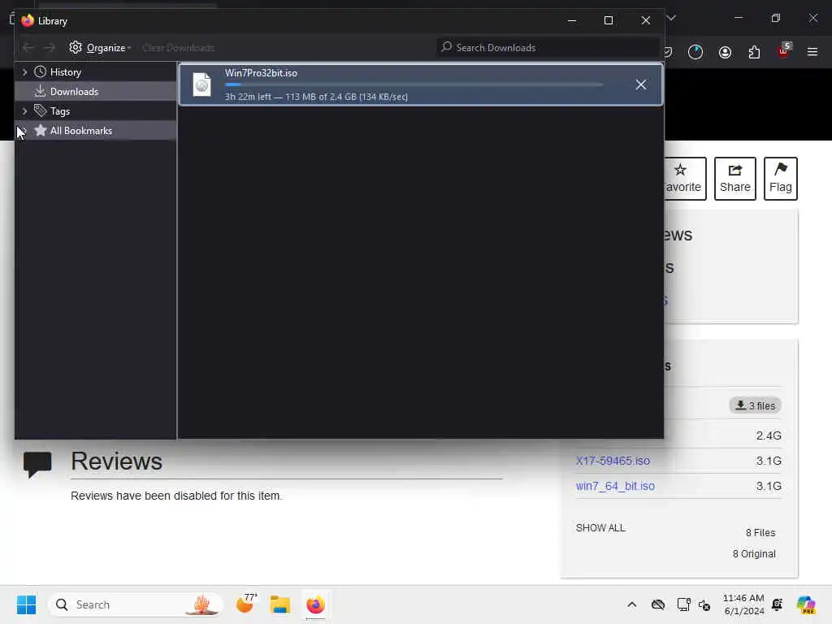
Task: Click the Win7Pro32bit.iso file icon
Action: click(201, 84)
